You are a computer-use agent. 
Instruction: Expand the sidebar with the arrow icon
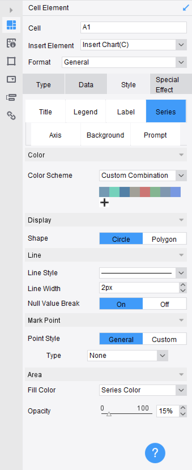click(11, 10)
